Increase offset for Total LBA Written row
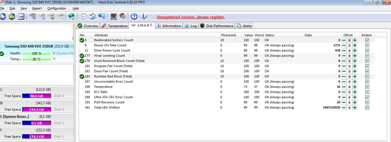The width and height of the screenshot is (391, 142). point(355,108)
